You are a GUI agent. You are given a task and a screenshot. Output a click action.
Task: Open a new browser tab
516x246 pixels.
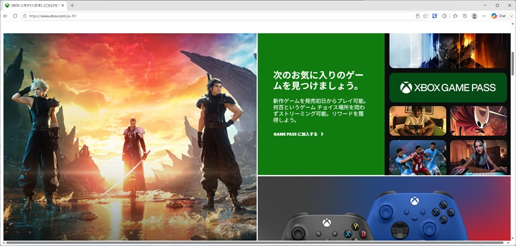tap(72, 5)
